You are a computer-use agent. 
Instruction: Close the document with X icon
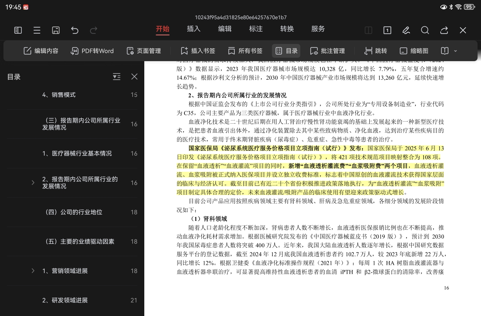click(463, 30)
